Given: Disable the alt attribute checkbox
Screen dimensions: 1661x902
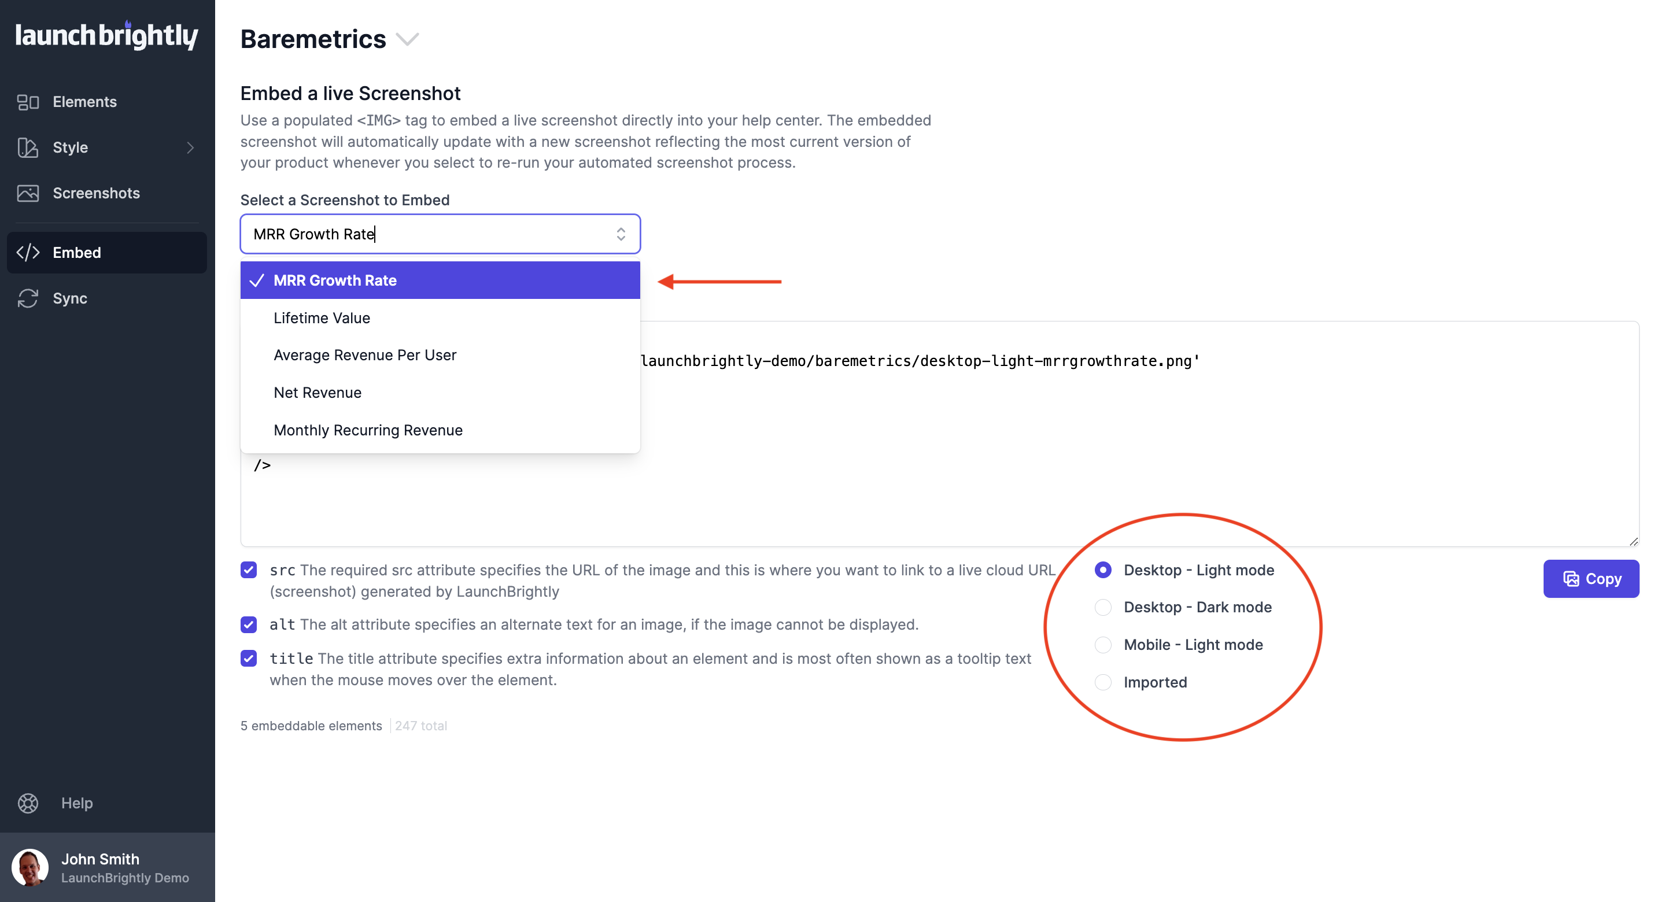Looking at the screenshot, I should tap(248, 624).
